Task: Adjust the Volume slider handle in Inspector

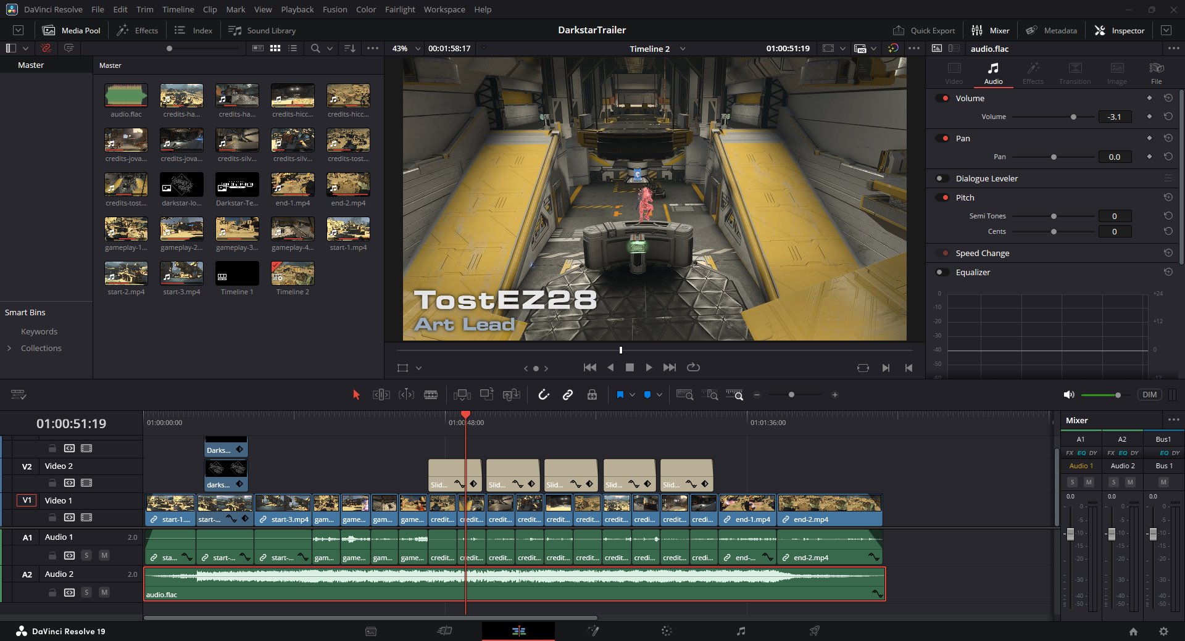Action: [1073, 117]
